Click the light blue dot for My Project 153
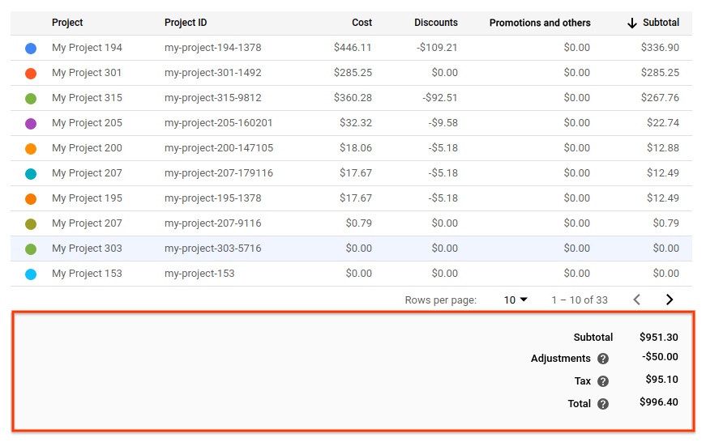Image resolution: width=706 pixels, height=442 pixels. pyautogui.click(x=31, y=274)
